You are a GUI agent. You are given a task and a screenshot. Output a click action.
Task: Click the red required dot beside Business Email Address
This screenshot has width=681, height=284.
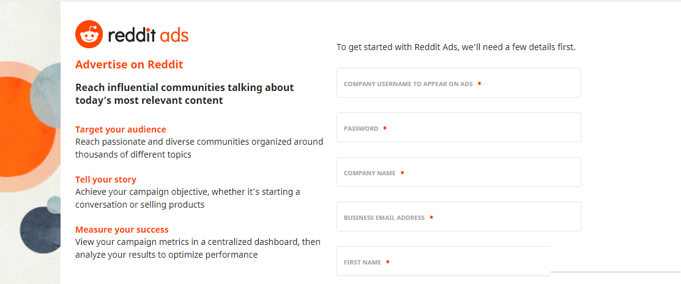pos(431,217)
